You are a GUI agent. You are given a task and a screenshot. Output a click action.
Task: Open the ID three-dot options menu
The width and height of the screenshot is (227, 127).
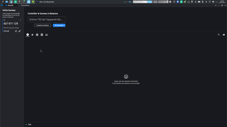point(21,20)
